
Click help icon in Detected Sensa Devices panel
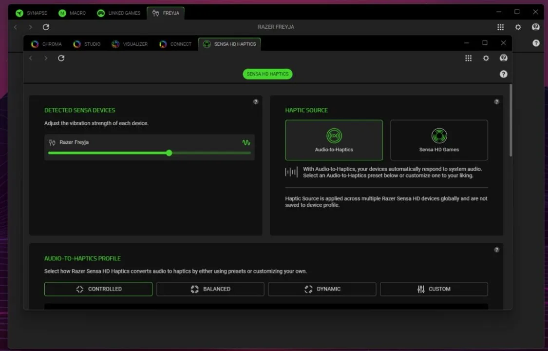click(256, 102)
